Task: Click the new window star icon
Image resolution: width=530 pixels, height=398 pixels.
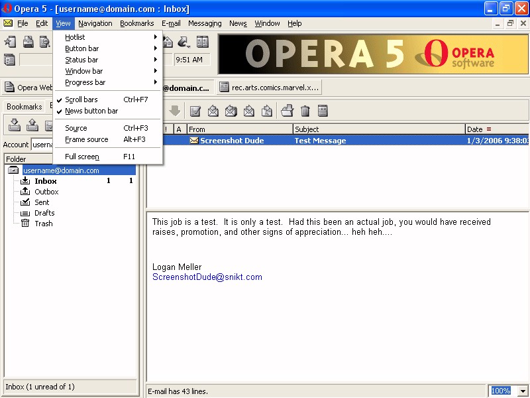Action: (x=10, y=42)
